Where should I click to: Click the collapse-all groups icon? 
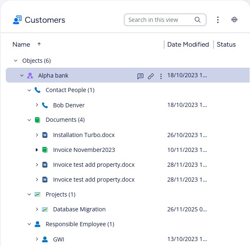pos(234,20)
